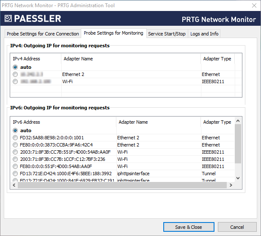Open Probe Settings for Core Connection tab

[x=43, y=34]
